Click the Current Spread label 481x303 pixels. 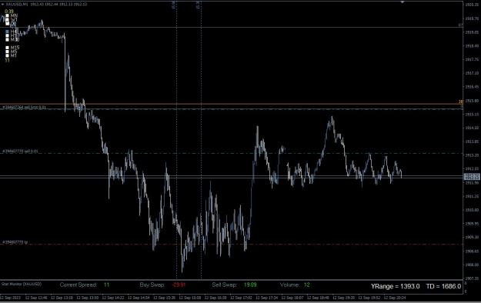[x=78, y=285]
